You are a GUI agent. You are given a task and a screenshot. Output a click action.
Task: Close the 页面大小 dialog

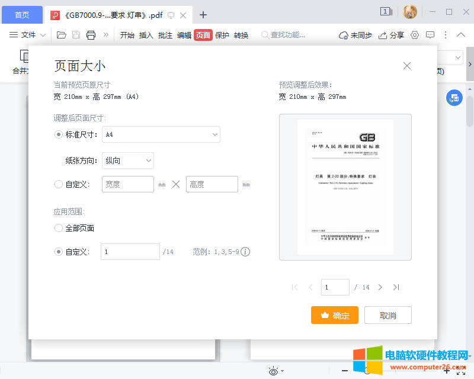[x=407, y=66]
